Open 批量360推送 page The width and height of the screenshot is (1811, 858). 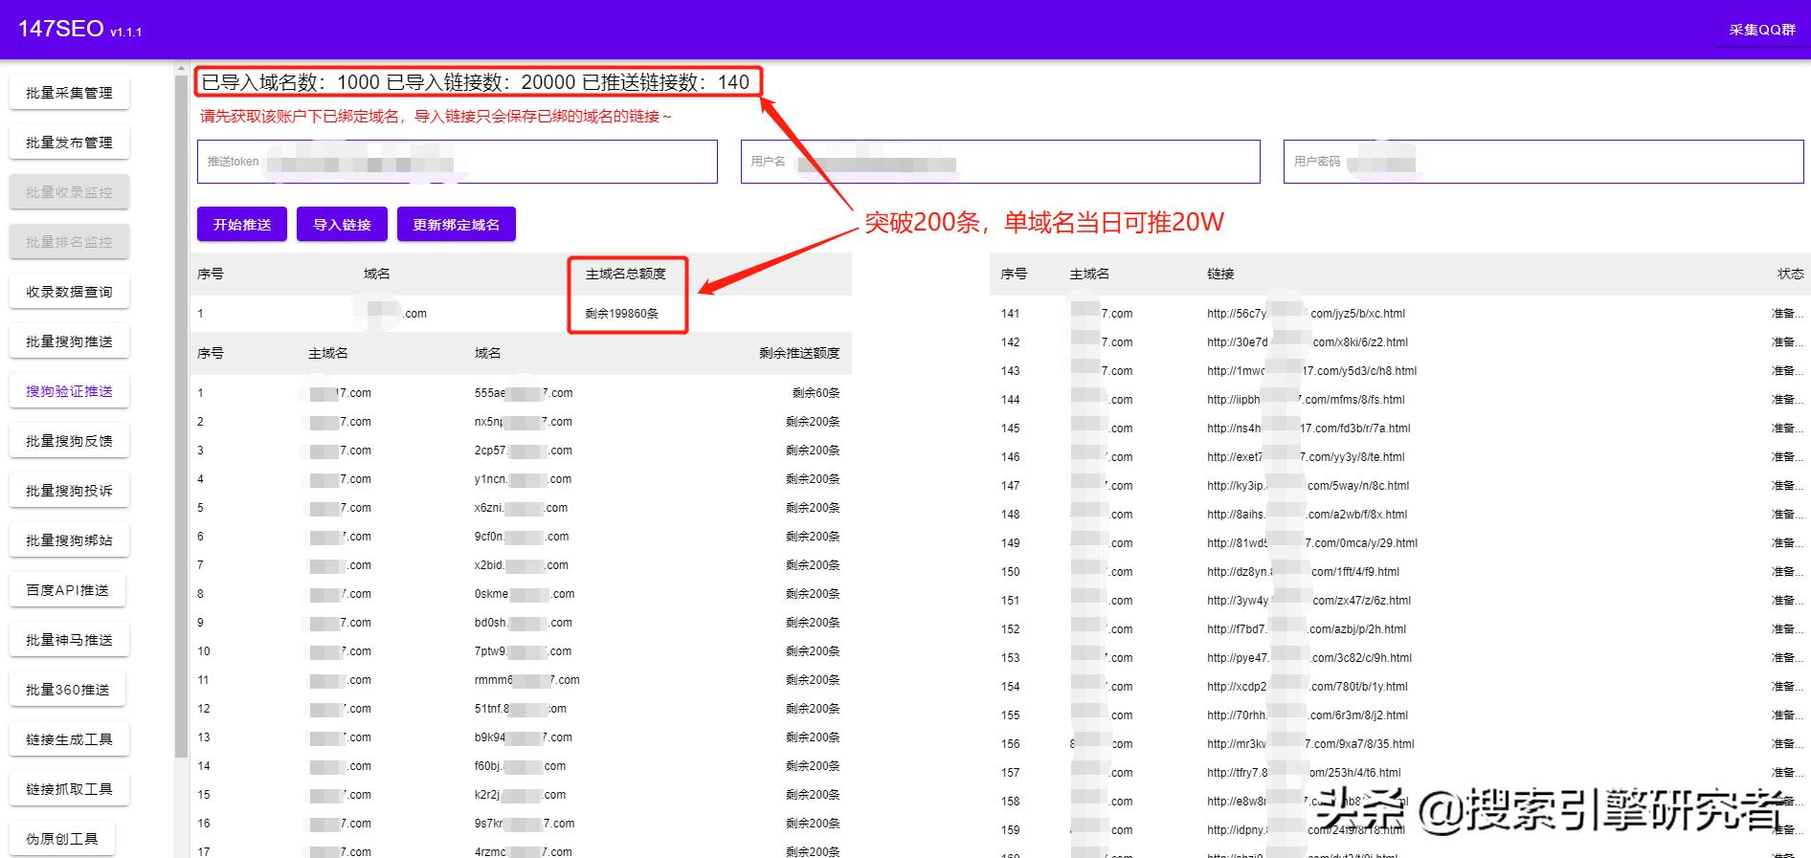click(67, 690)
